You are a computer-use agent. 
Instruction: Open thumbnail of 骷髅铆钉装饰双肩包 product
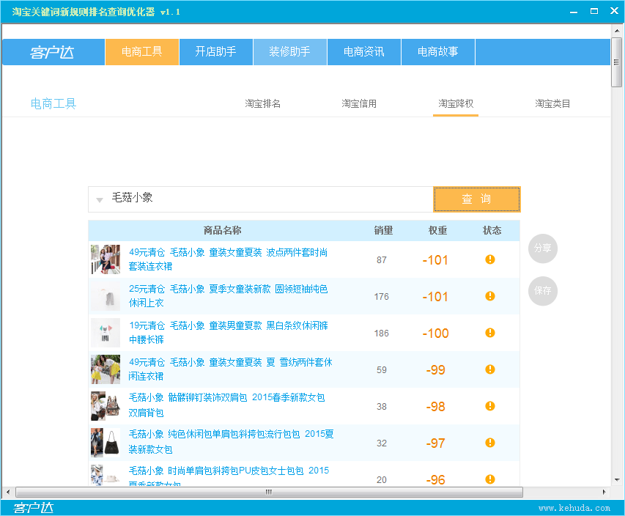106,406
